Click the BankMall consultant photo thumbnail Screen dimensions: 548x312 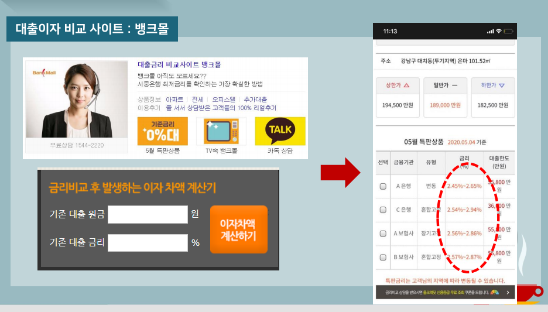coord(77,100)
